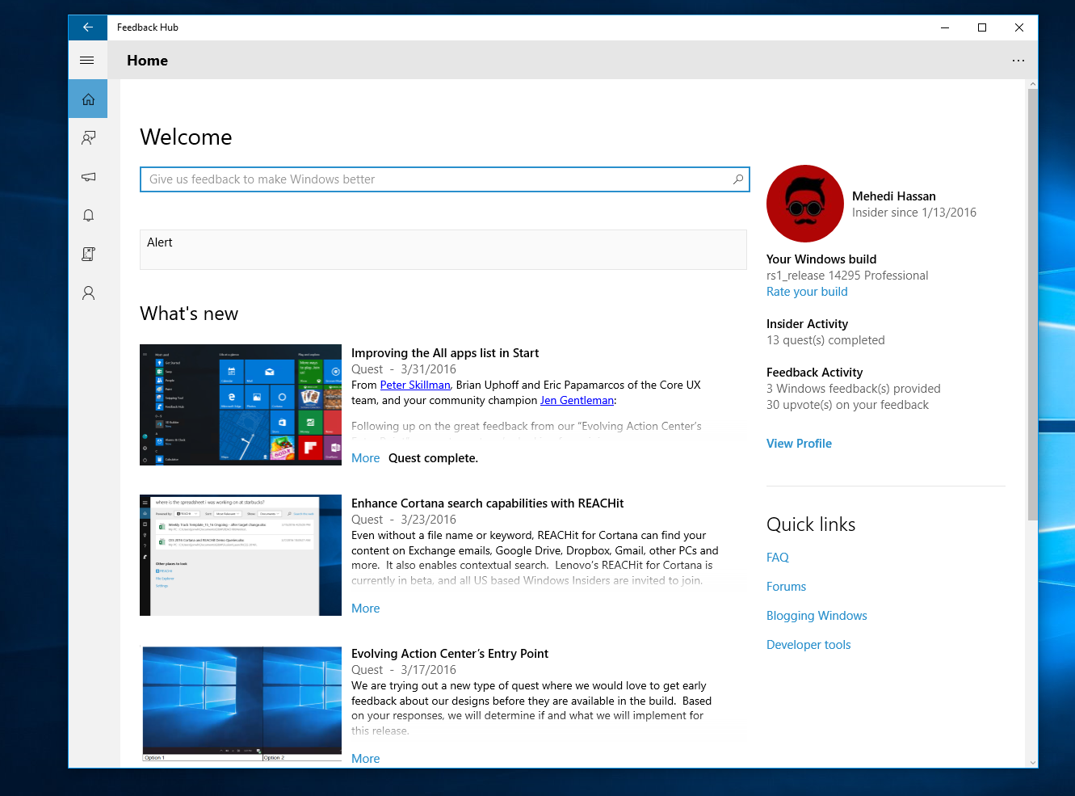Click Improving the All apps list in Start title
The height and width of the screenshot is (796, 1075).
point(445,353)
